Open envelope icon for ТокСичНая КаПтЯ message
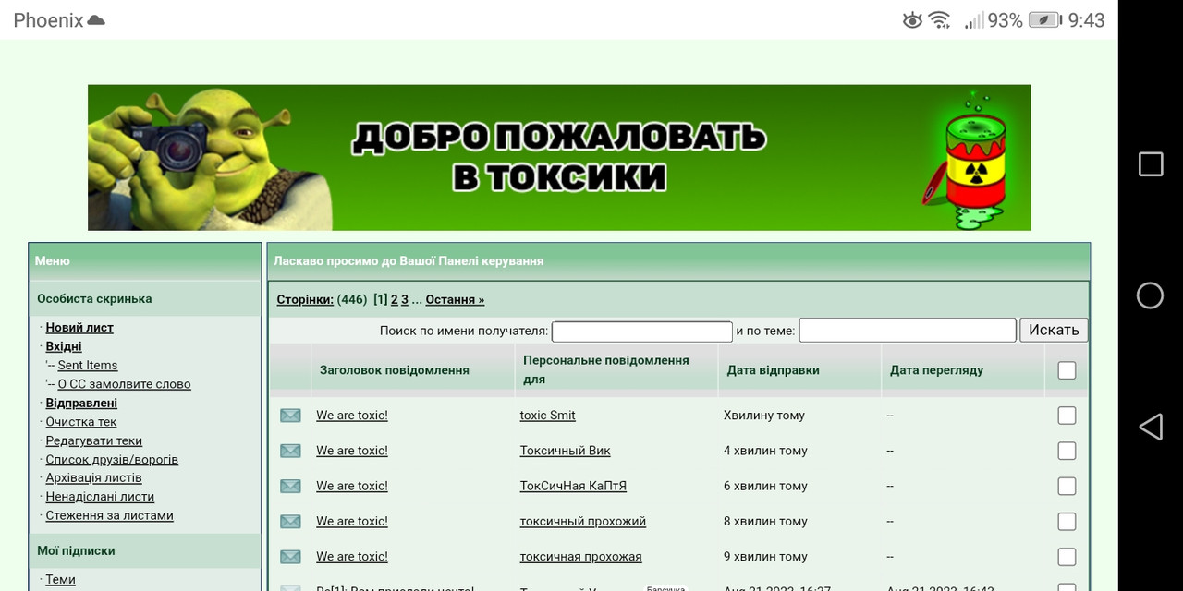This screenshot has width=1183, height=591. pyautogui.click(x=290, y=486)
